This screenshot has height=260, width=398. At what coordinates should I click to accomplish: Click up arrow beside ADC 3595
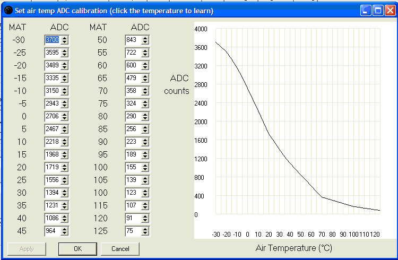tap(64, 50)
